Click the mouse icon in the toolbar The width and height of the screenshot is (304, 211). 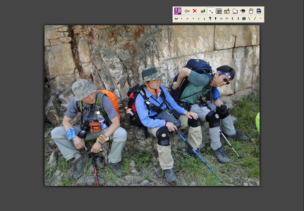coord(251,11)
